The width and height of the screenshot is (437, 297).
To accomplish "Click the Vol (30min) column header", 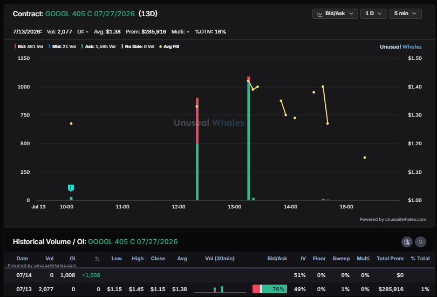I will tap(220, 259).
